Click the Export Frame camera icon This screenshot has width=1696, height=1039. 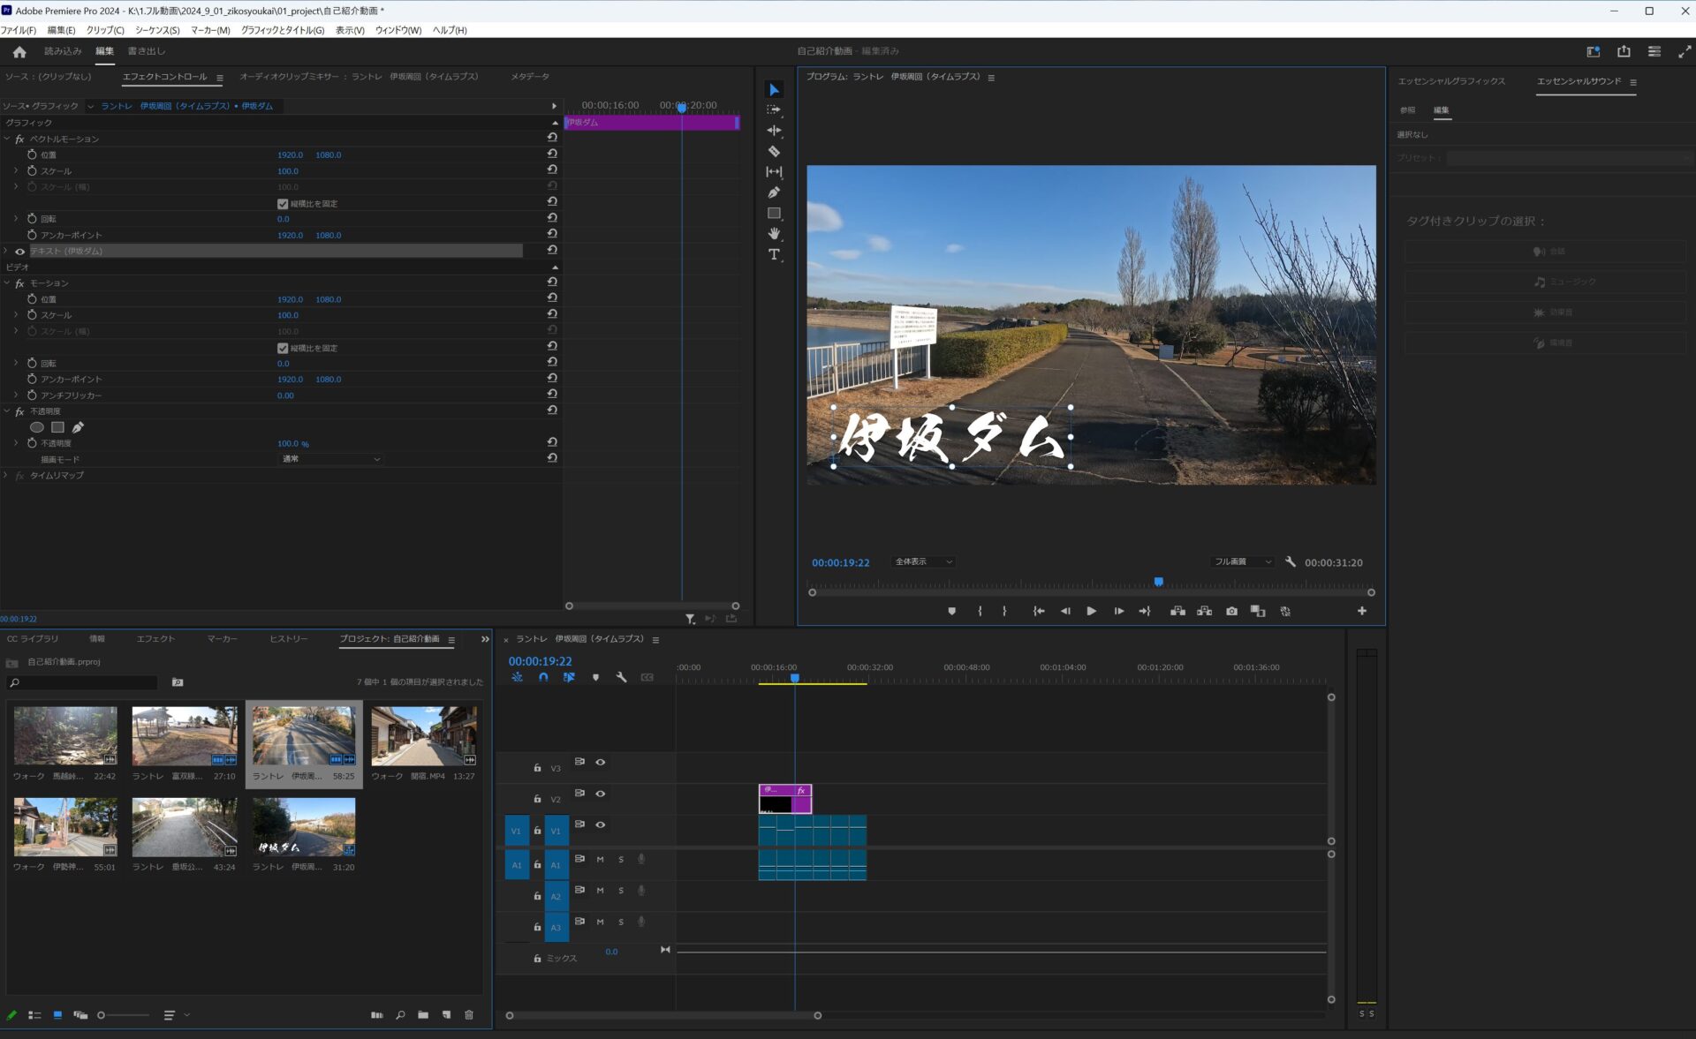pos(1231,611)
